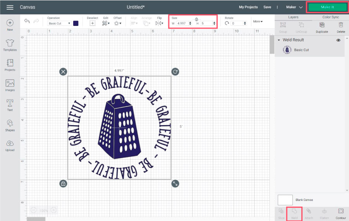Click the Make It button
Image resolution: width=349 pixels, height=221 pixels.
(x=327, y=7)
